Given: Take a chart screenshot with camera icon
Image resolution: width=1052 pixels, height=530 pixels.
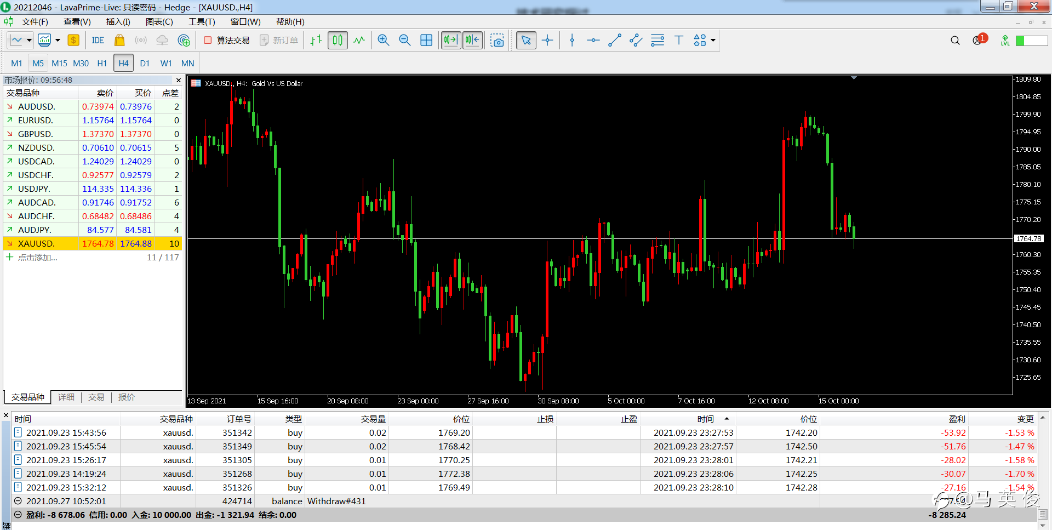Looking at the screenshot, I should pyautogui.click(x=497, y=41).
